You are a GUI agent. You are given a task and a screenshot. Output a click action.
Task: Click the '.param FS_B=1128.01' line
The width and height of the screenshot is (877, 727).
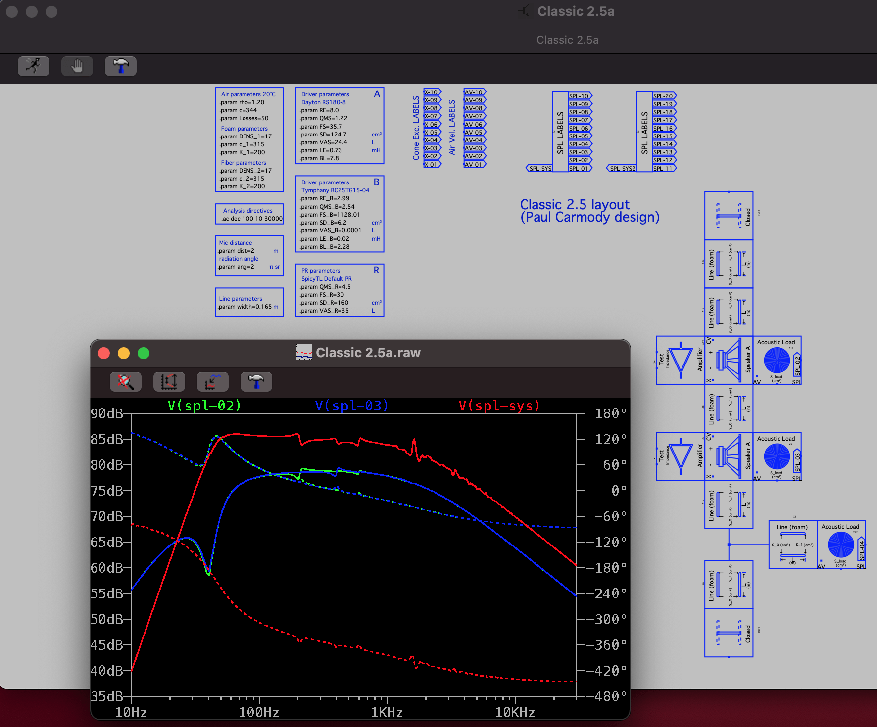330,215
